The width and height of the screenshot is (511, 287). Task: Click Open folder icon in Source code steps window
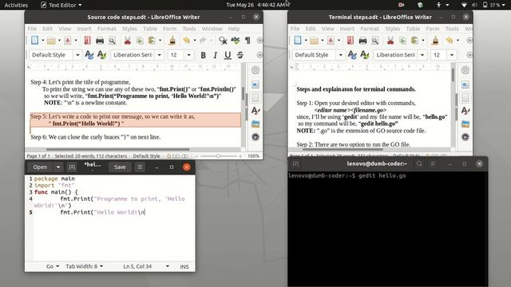[51, 41]
